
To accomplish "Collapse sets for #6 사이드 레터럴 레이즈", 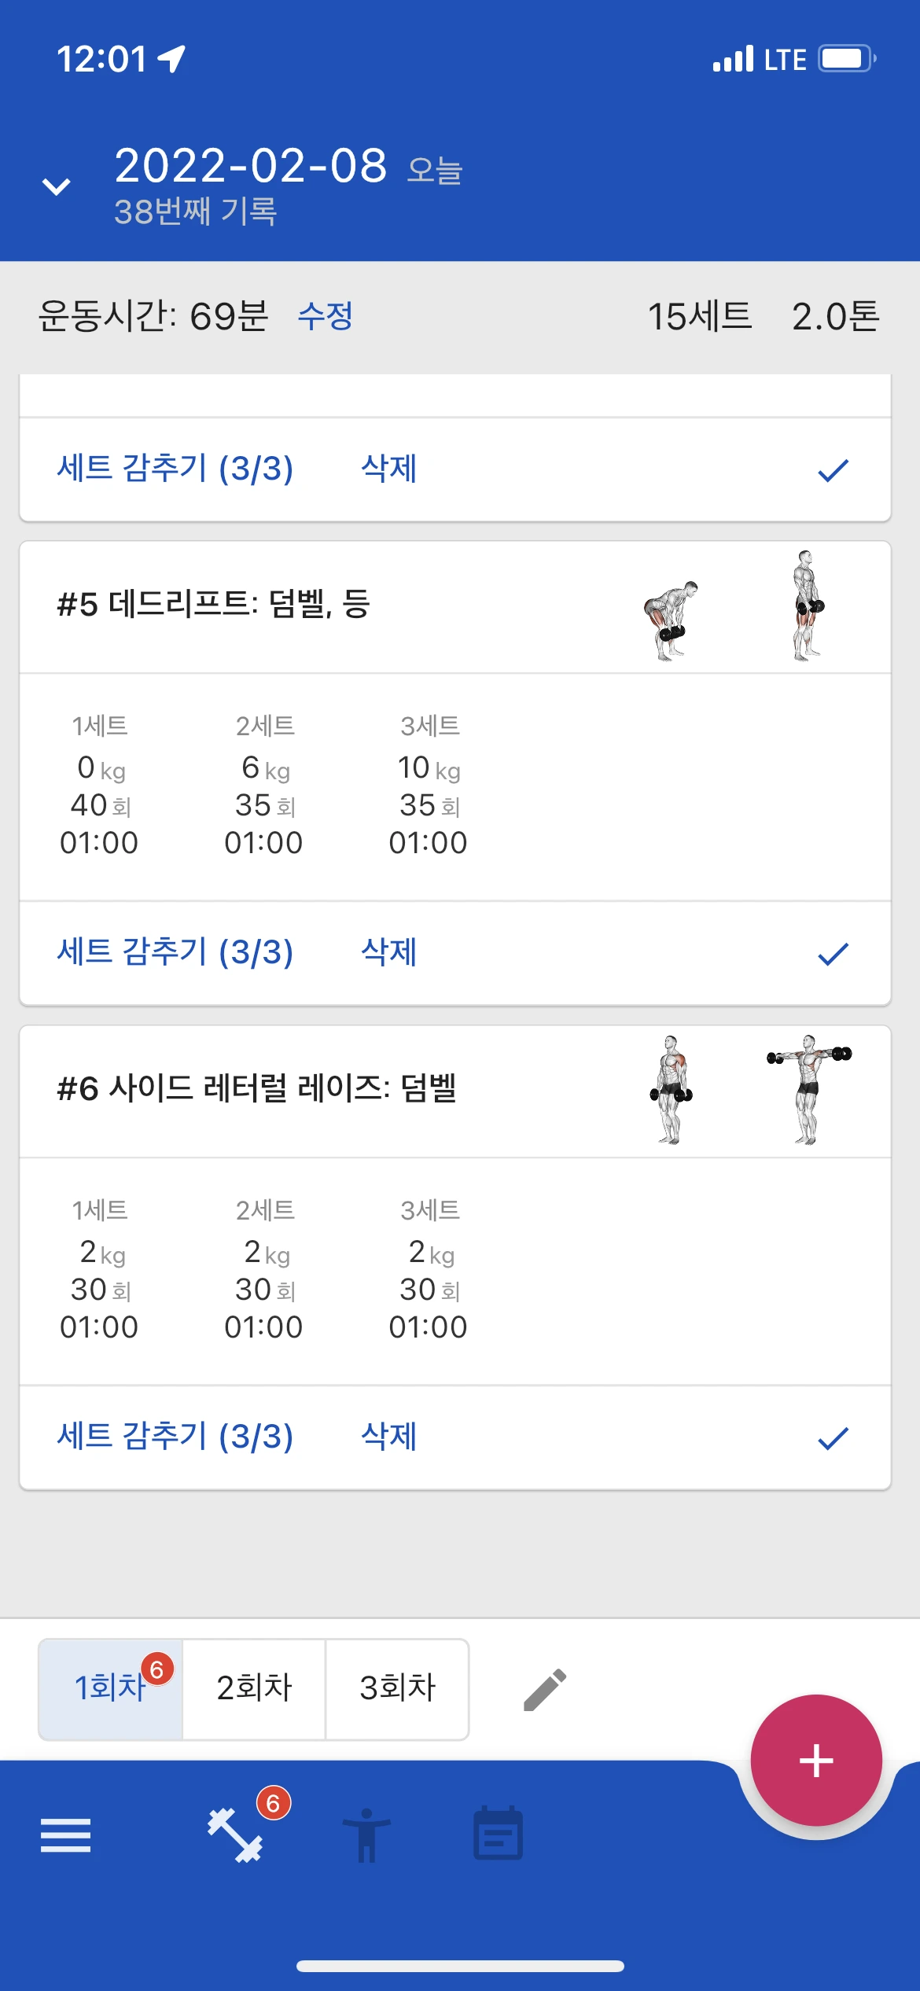I will (175, 1437).
